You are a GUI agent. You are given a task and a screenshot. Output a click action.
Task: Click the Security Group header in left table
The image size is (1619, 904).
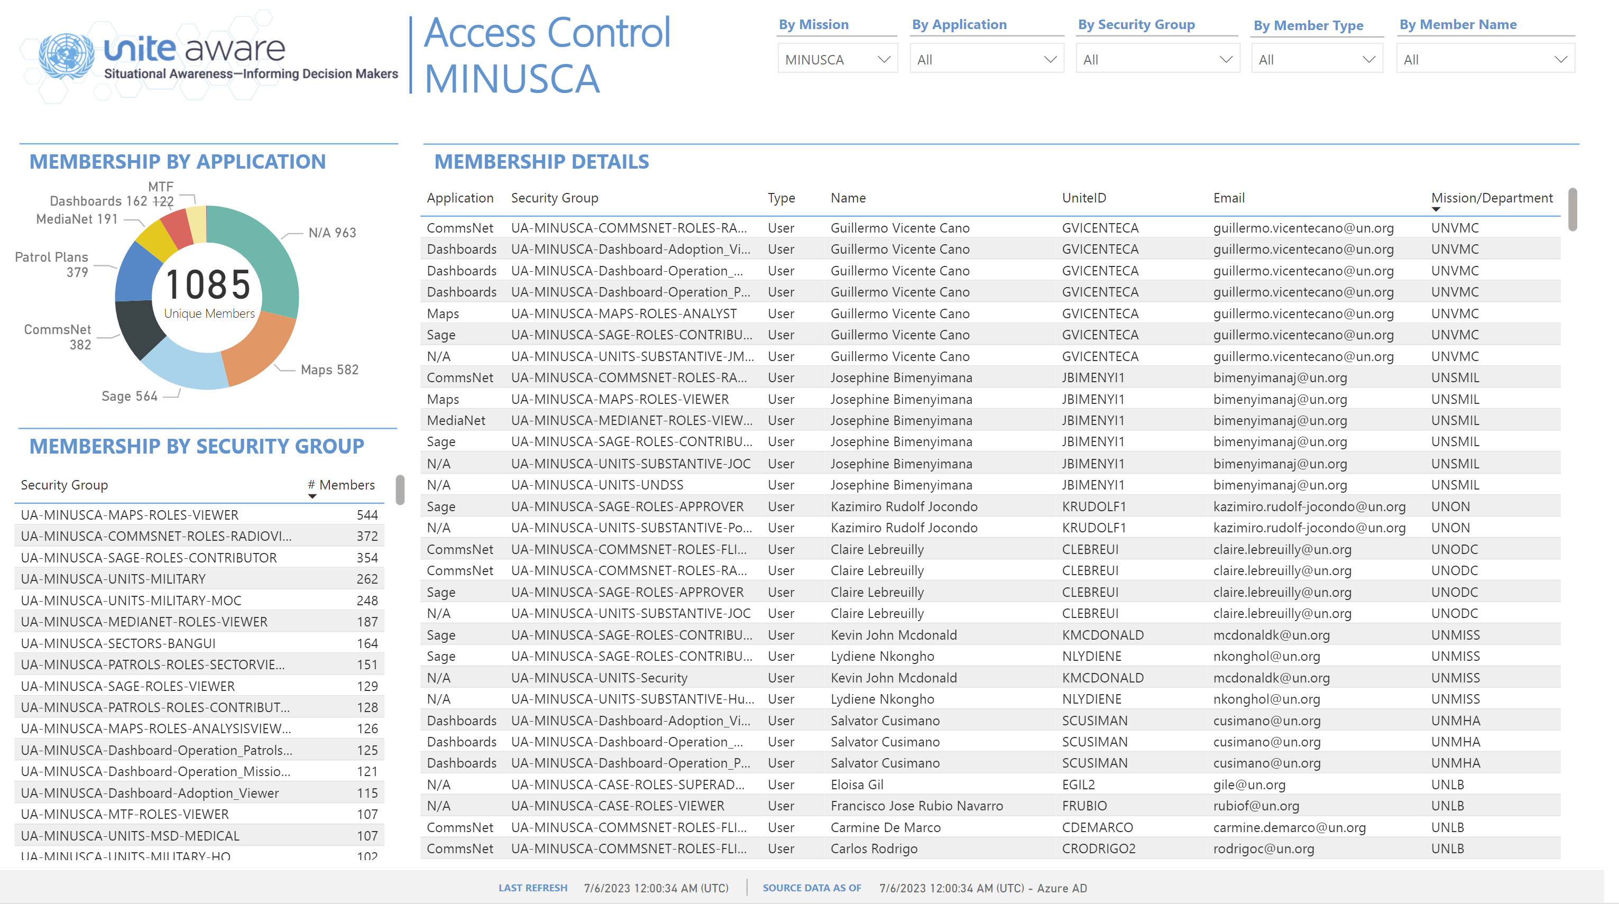click(x=64, y=485)
